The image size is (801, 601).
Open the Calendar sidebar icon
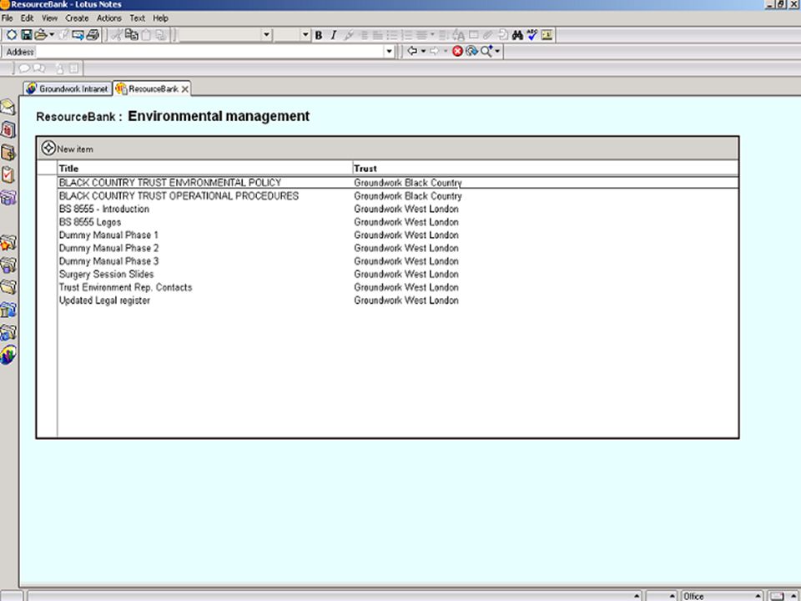(x=8, y=130)
